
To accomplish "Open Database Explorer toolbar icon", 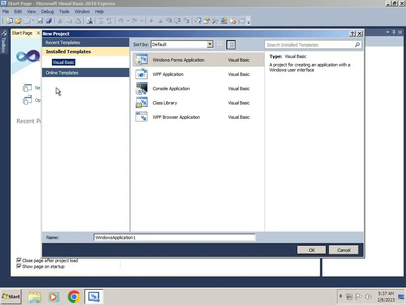I will 224,21.
